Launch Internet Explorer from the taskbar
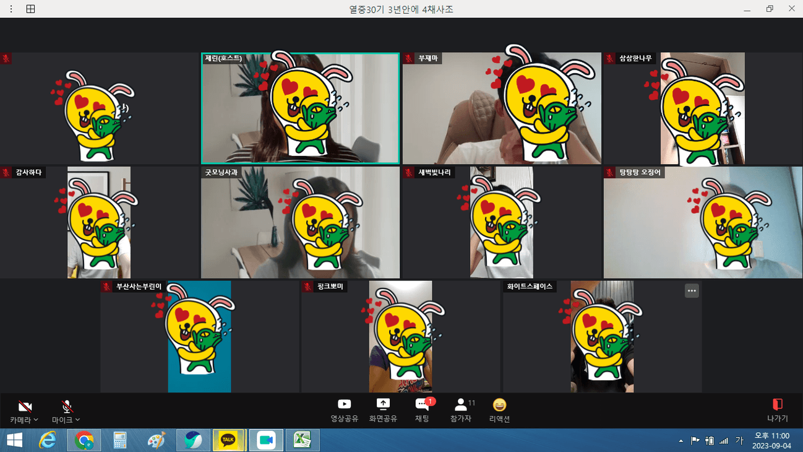This screenshot has height=452, width=803. 48,440
